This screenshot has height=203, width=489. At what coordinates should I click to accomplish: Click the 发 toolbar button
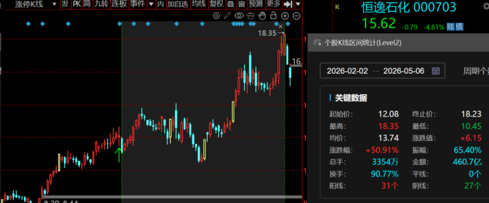point(65,5)
